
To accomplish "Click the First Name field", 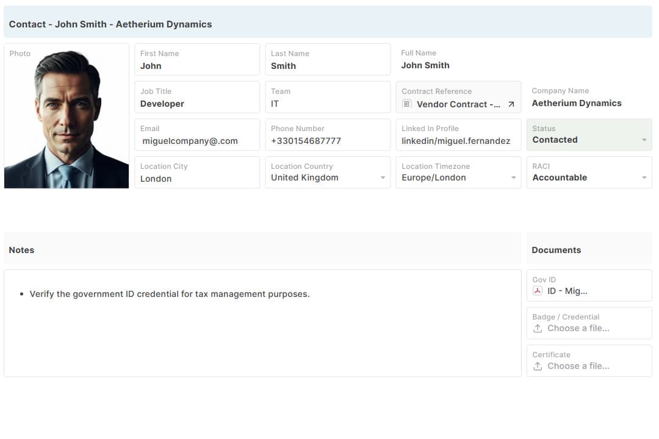I will pyautogui.click(x=196, y=66).
